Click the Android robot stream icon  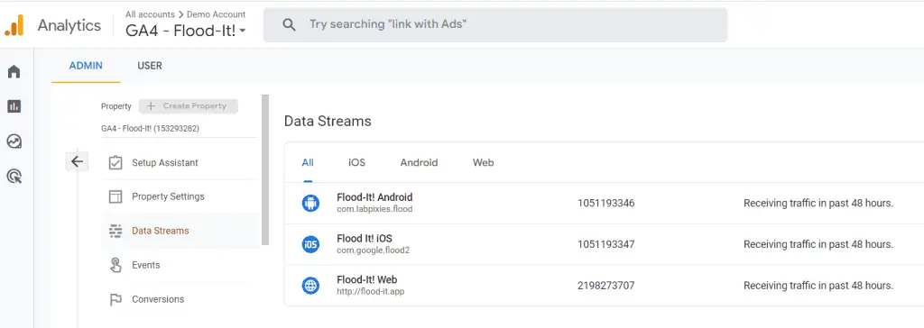pyautogui.click(x=310, y=203)
